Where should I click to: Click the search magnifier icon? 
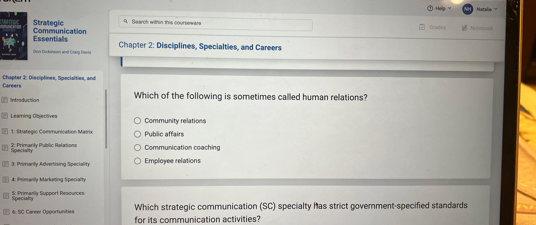[x=126, y=22]
